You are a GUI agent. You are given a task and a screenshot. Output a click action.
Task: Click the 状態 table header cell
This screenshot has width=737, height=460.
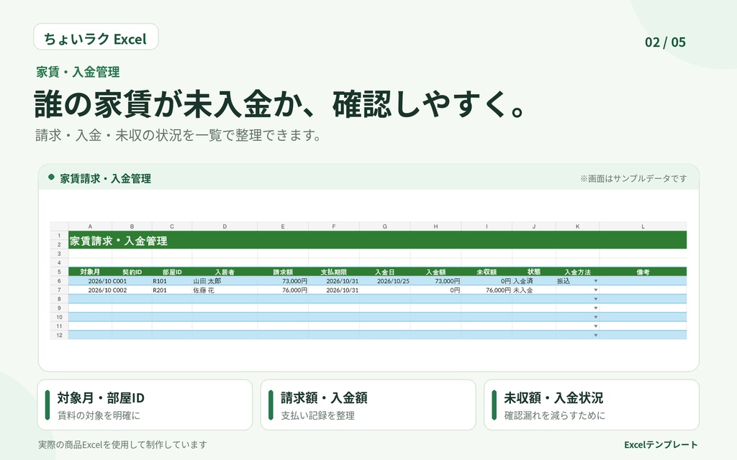(x=534, y=272)
